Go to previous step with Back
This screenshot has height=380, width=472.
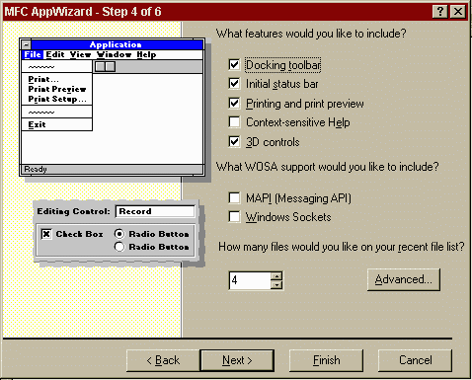163,360
